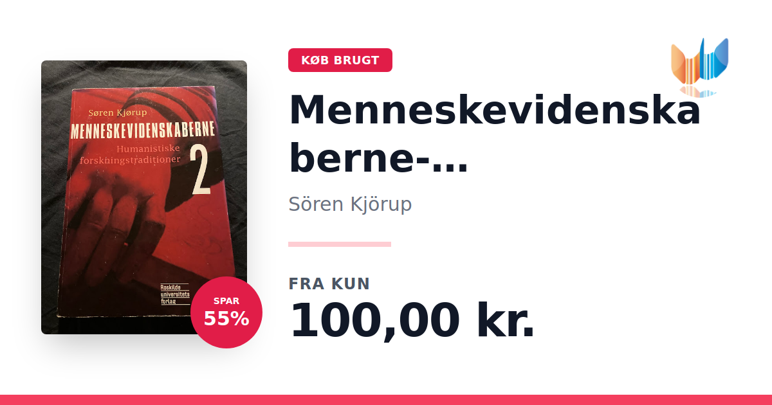Click the round SPAR 55% discount badge
Screen dimensions: 772x405
point(226,312)
